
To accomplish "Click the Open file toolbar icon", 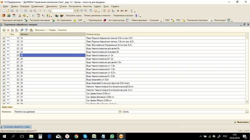I will click(8, 11).
